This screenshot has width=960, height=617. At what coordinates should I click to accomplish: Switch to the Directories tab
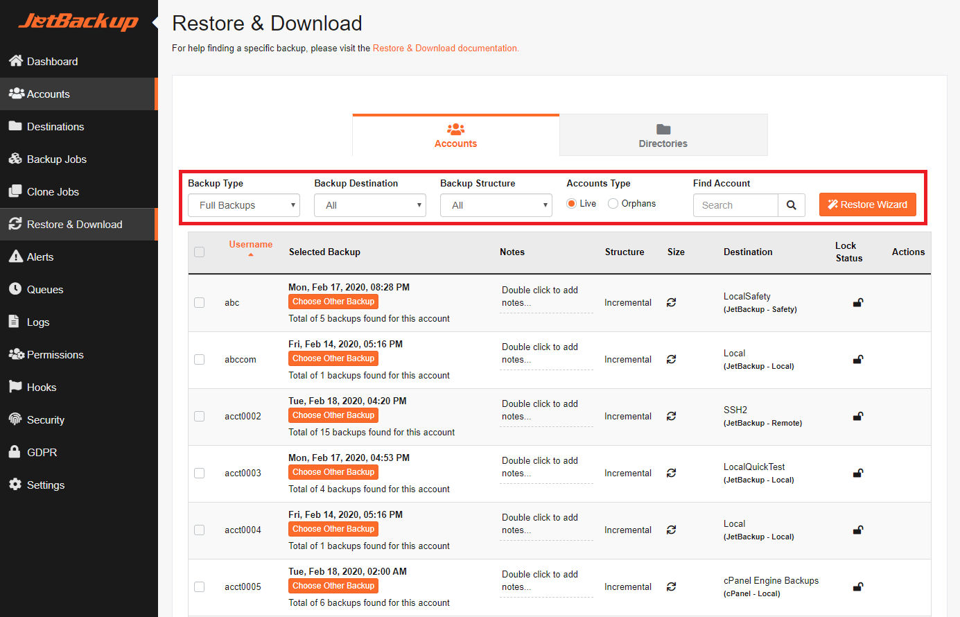(663, 135)
